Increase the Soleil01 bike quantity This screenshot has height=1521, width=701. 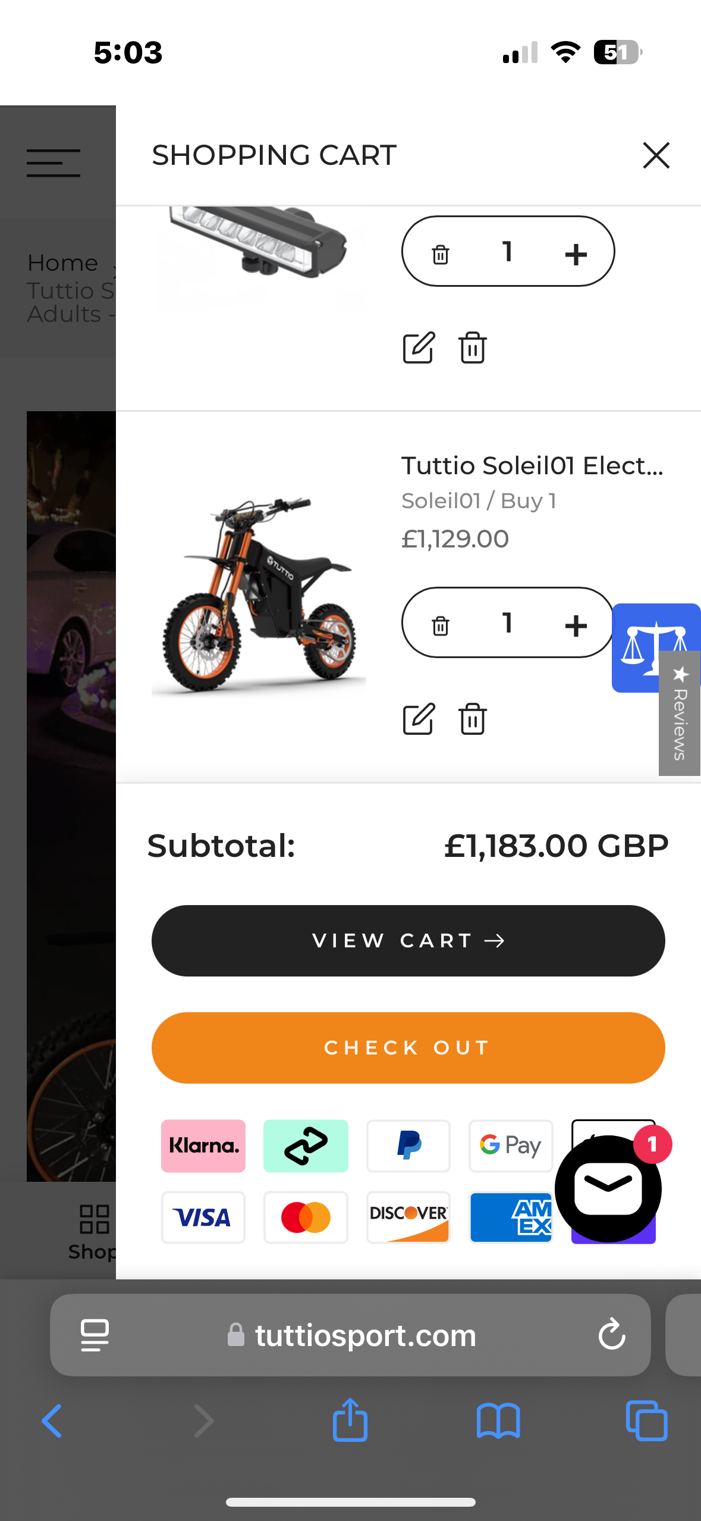coord(576,625)
